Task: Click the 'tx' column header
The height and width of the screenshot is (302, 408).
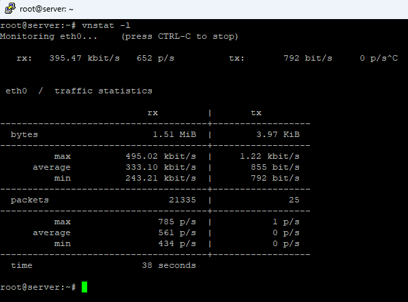Action: [x=256, y=113]
